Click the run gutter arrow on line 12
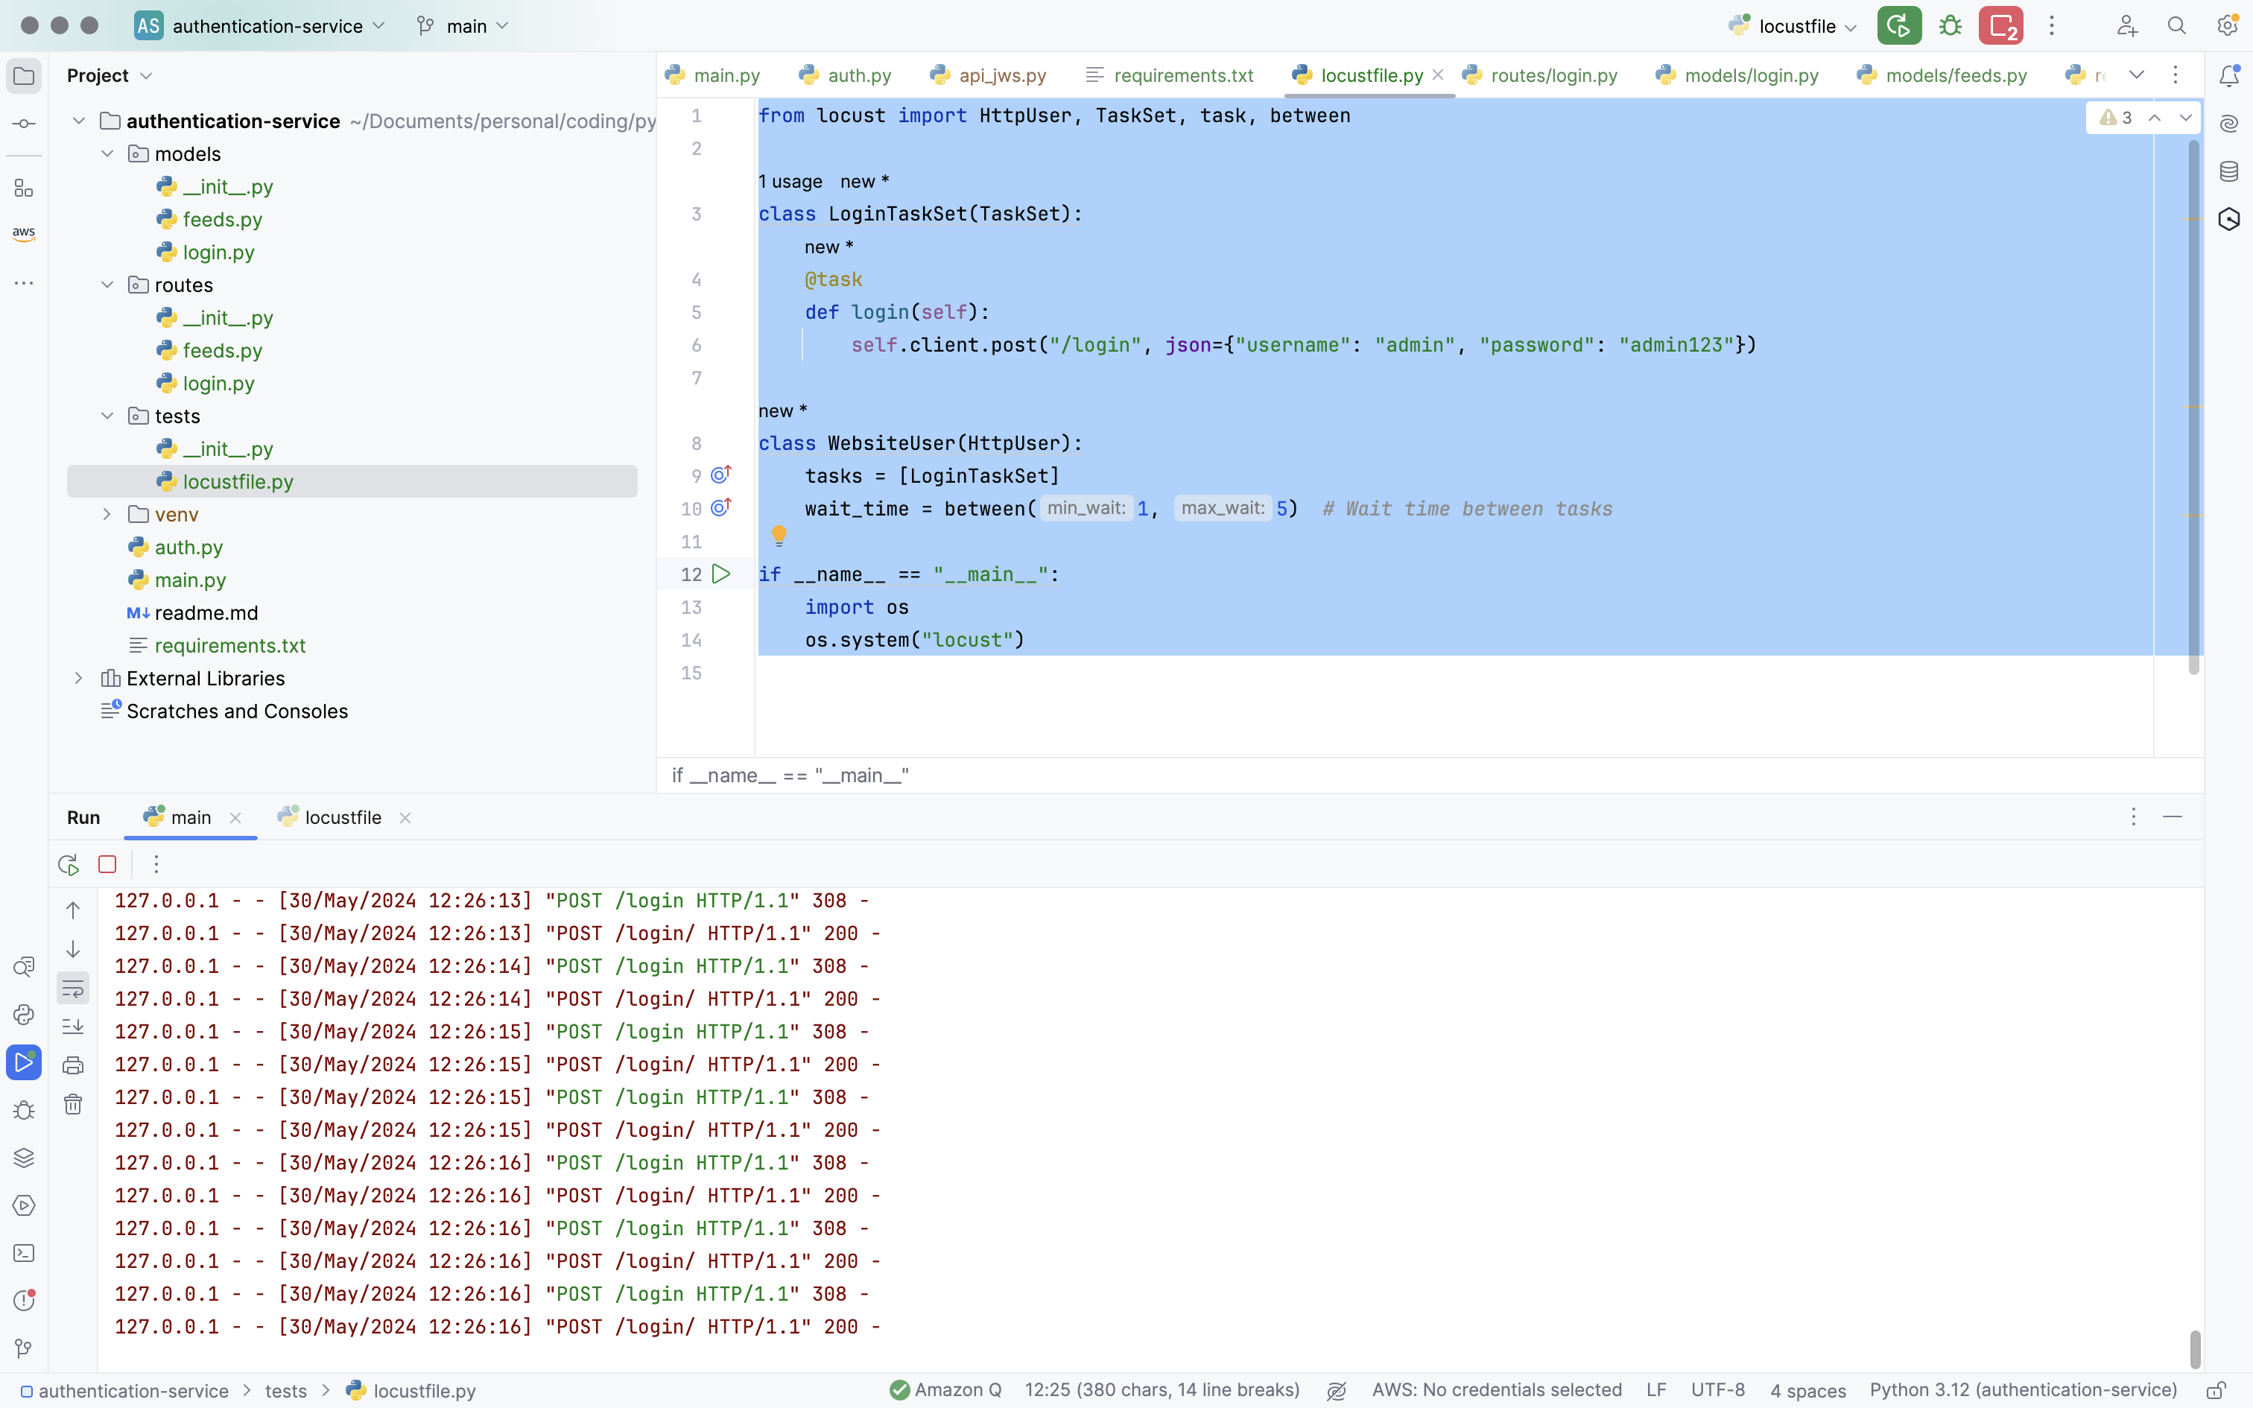 point(721,574)
